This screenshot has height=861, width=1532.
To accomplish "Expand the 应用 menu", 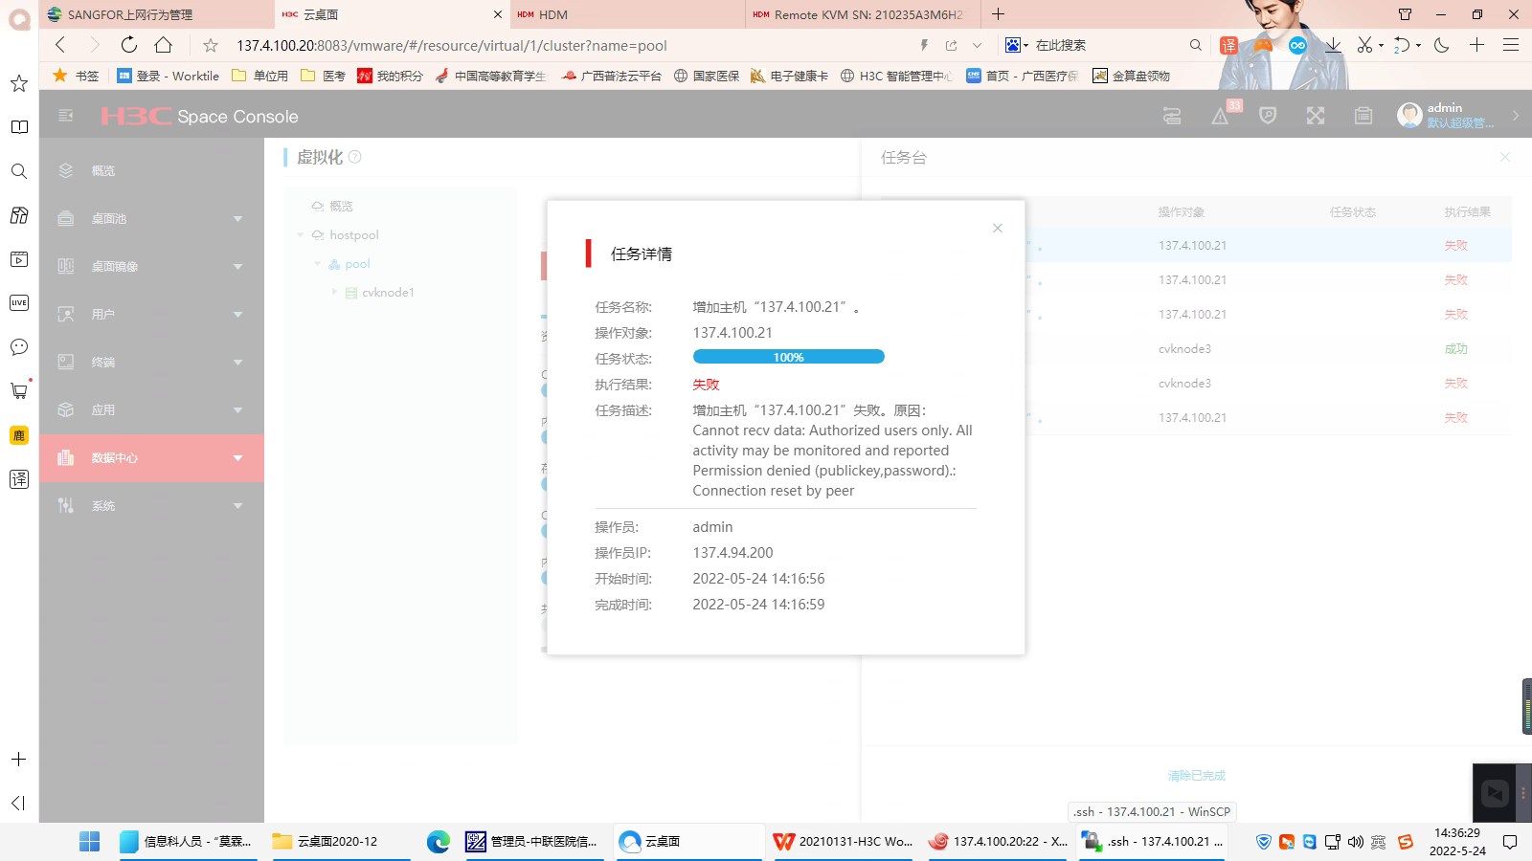I will coord(151,410).
